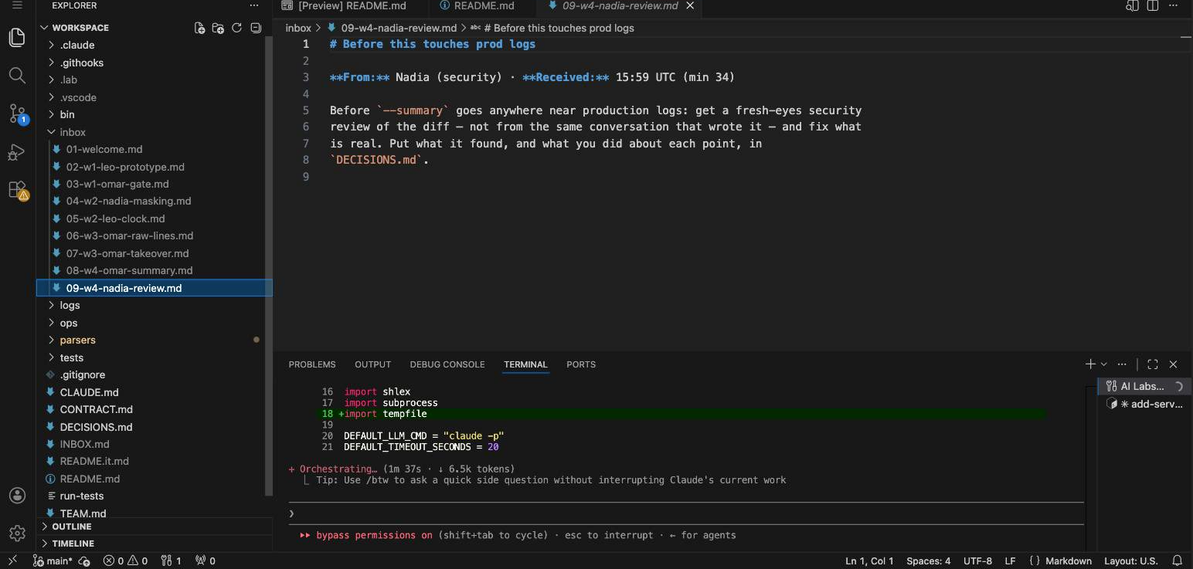Open the Extensions view
The height and width of the screenshot is (569, 1193).
coord(17,190)
